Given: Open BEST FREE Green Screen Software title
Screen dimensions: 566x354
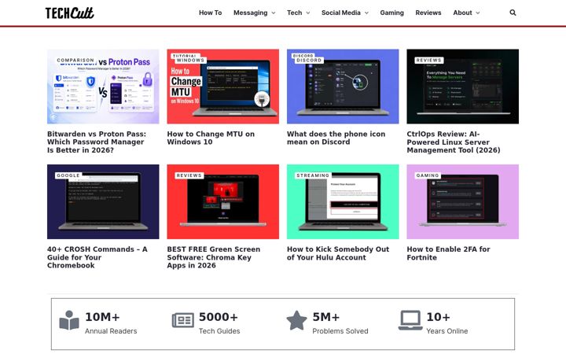Looking at the screenshot, I should coord(214,257).
